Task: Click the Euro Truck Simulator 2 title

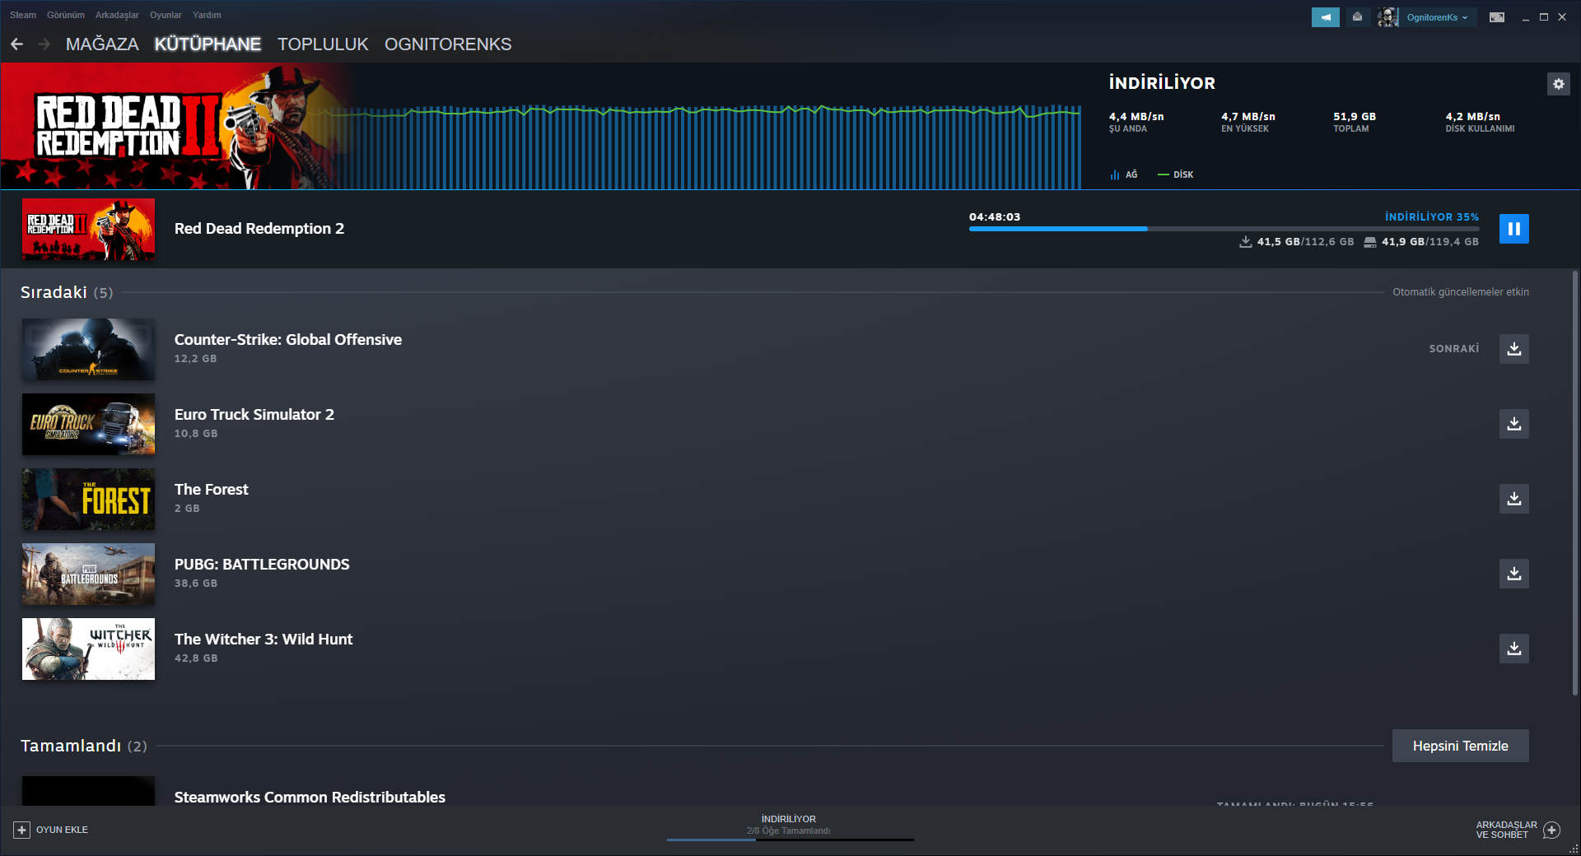Action: [254, 414]
